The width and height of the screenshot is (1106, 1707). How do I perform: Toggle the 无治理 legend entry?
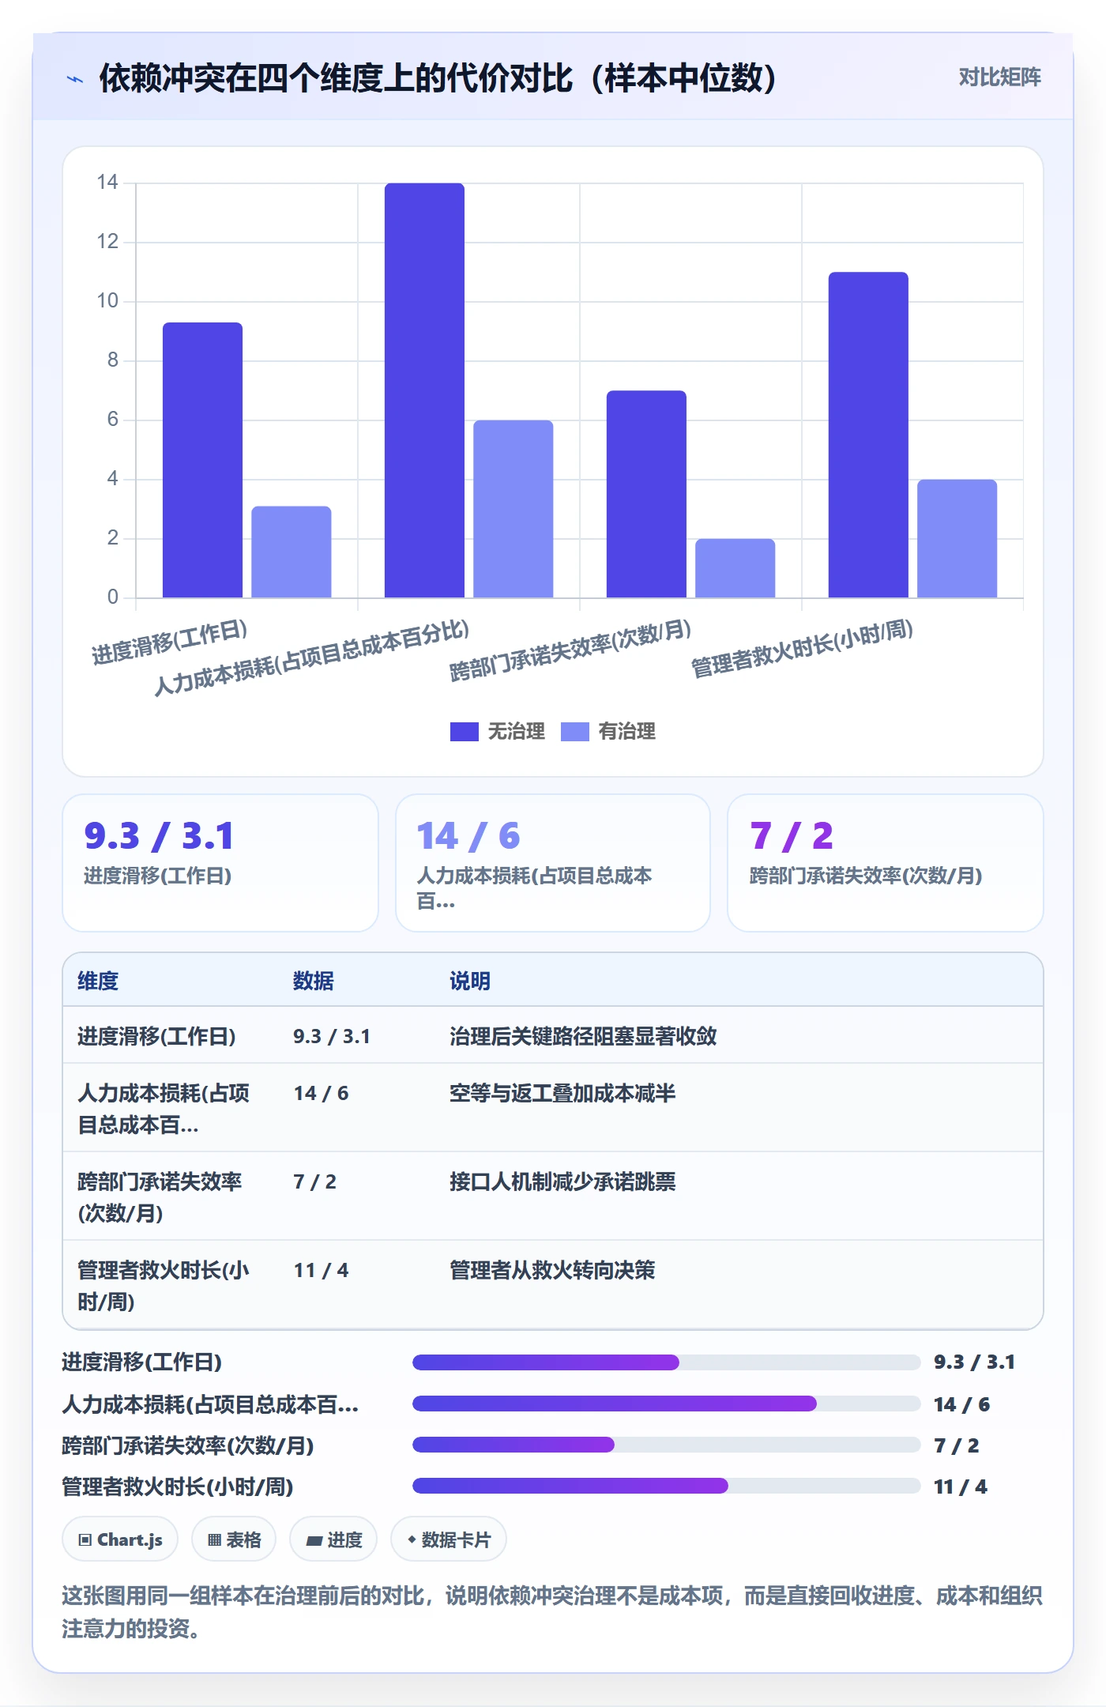[498, 731]
